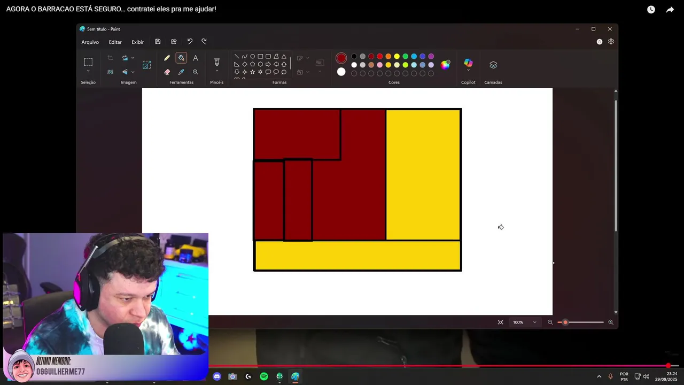The height and width of the screenshot is (385, 684).
Task: Open the Arquivo menu
Action: pos(90,42)
